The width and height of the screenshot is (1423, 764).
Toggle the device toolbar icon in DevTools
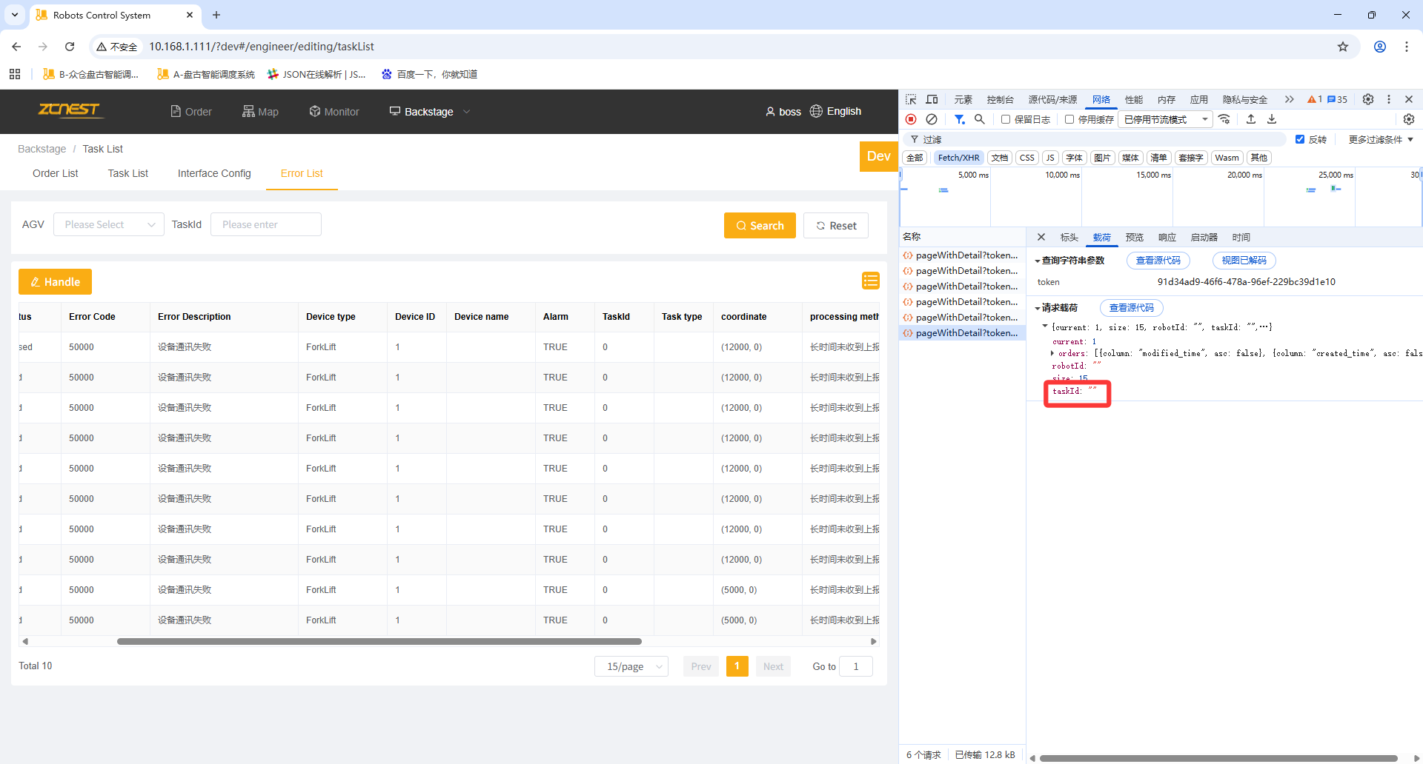932,99
